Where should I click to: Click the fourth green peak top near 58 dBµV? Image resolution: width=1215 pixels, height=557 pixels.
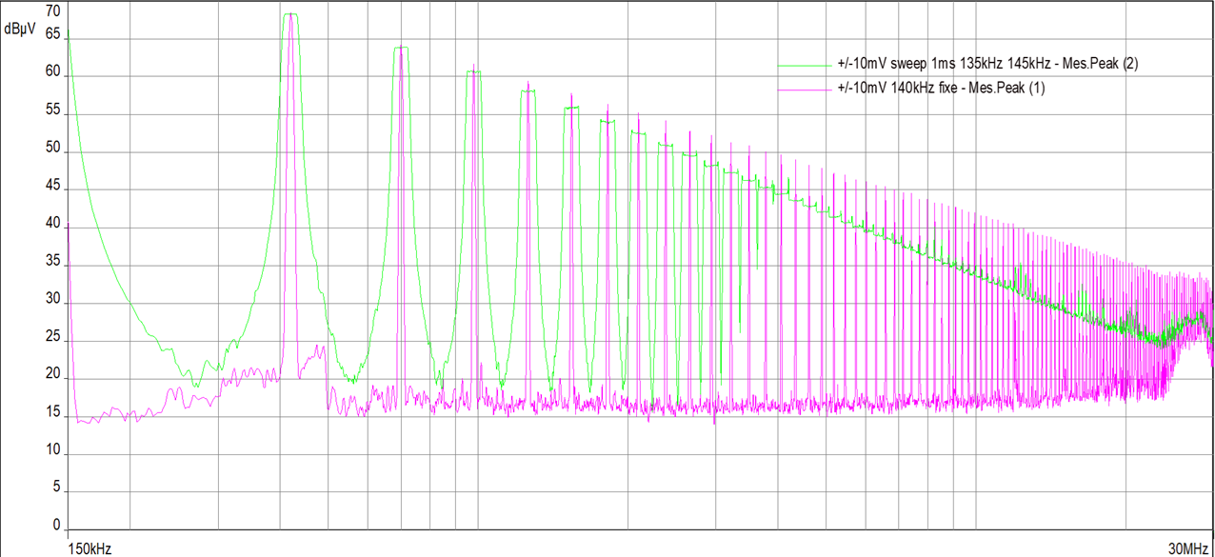point(528,90)
